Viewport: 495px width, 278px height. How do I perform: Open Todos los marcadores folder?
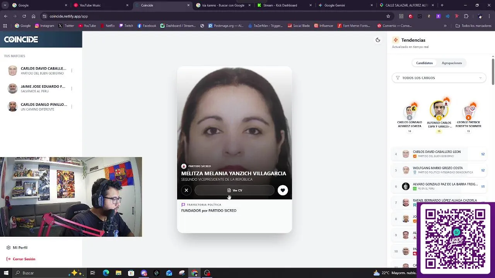tap(473, 26)
